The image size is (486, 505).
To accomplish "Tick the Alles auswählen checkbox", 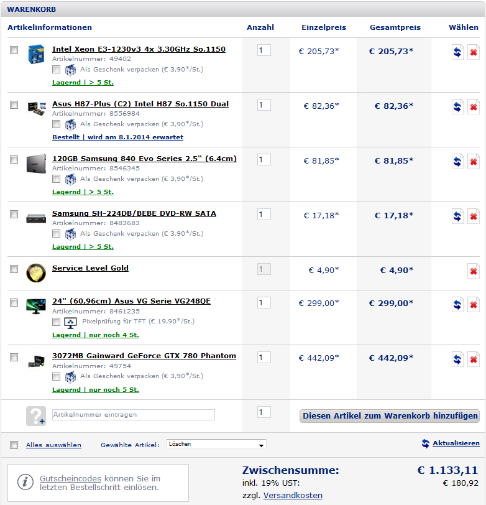I will coord(14,445).
